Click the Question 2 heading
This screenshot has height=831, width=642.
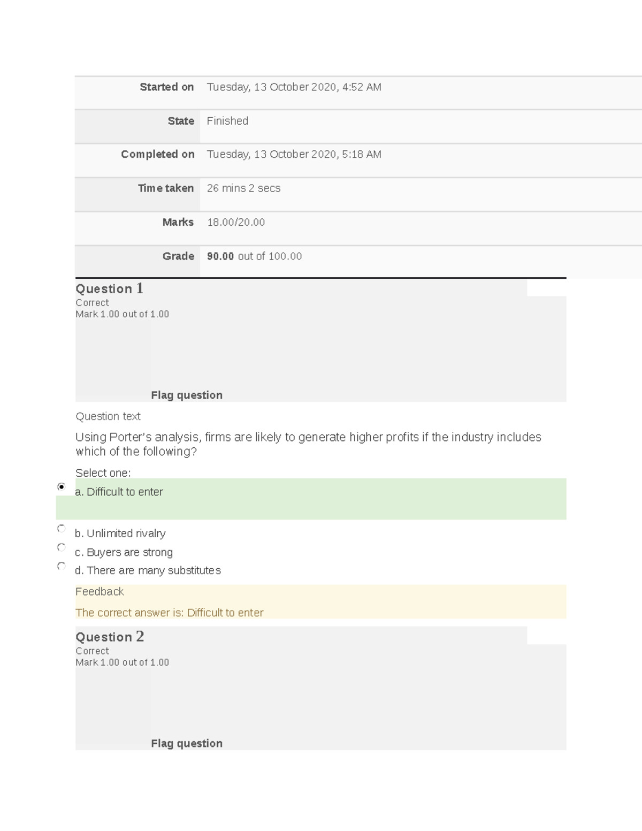[x=109, y=637]
